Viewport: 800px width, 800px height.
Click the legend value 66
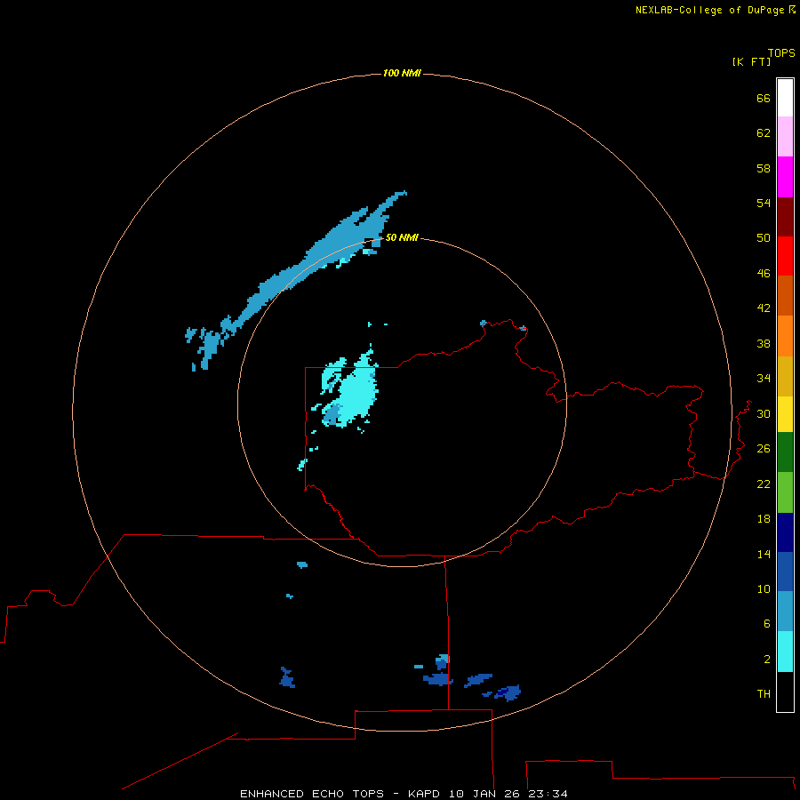[x=764, y=98]
